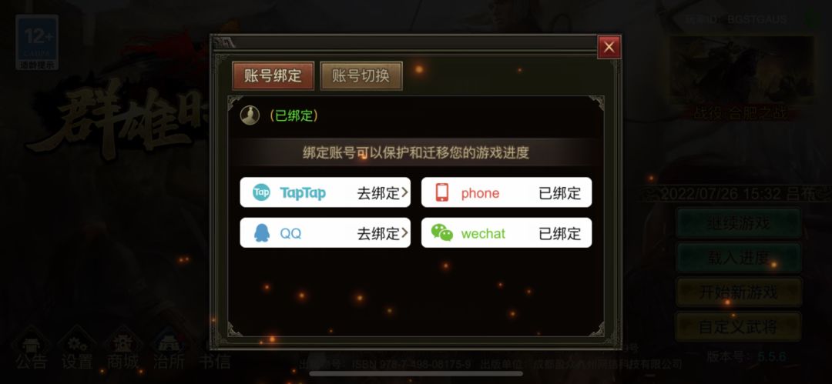Click the 开始新游戏 button

click(738, 292)
